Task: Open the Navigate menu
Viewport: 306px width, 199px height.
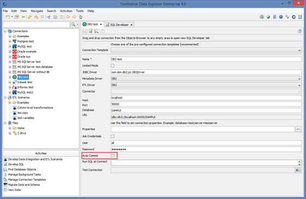Action: 37,11
